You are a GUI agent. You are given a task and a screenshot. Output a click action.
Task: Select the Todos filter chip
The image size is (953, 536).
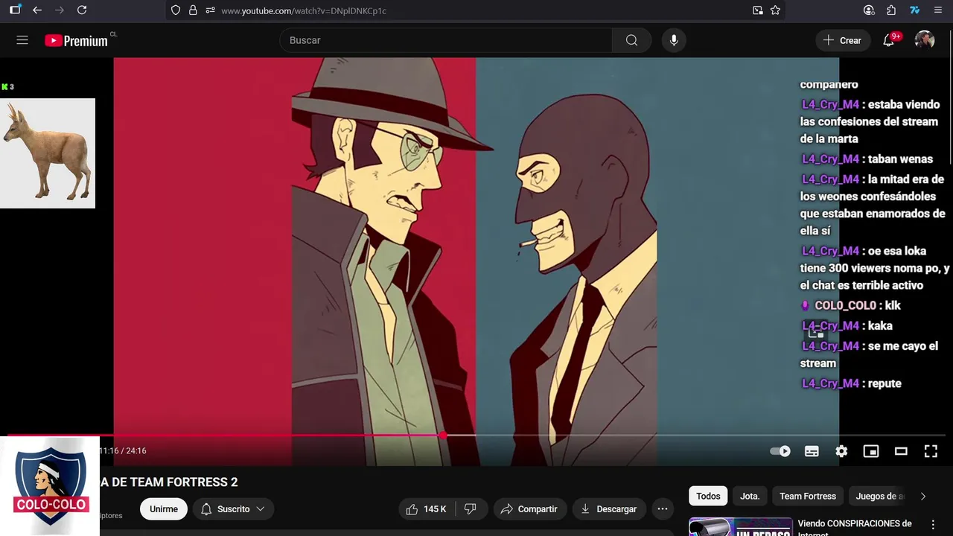pos(708,496)
